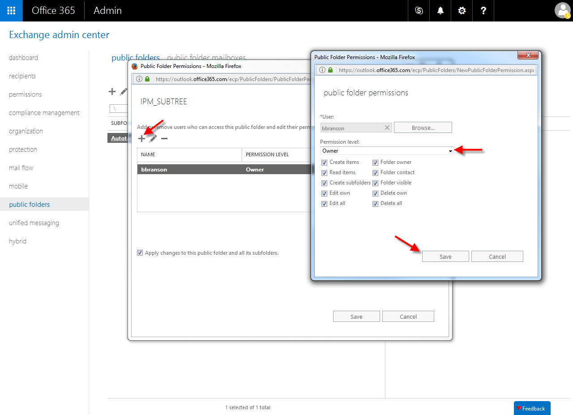573x415 pixels.
Task: Open the help question mark
Action: [483, 11]
